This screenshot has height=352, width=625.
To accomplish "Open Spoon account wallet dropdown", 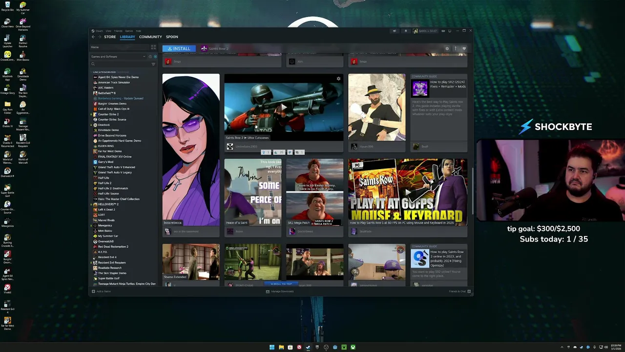I will pos(426,31).
